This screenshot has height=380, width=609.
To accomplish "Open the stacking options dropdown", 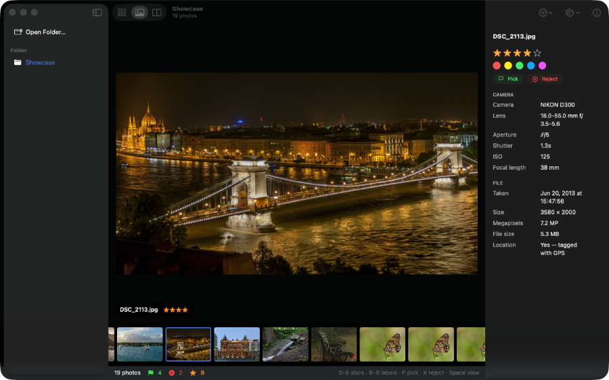I will [572, 13].
